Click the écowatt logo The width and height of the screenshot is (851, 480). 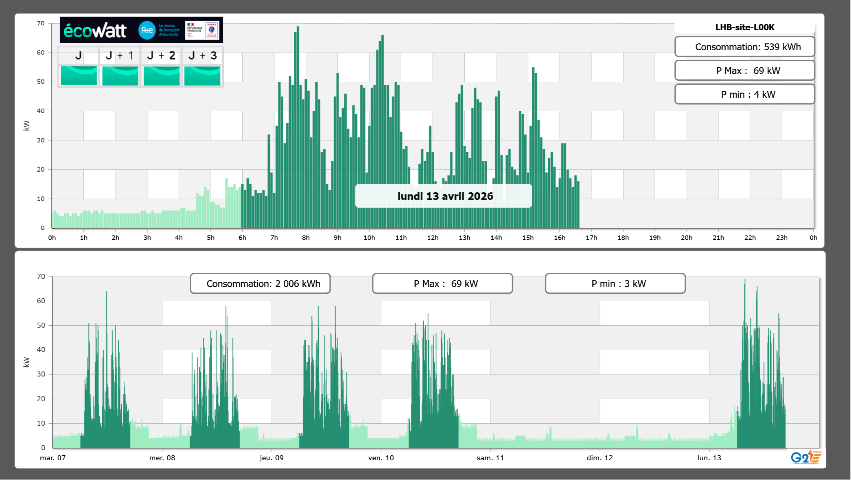pos(95,31)
